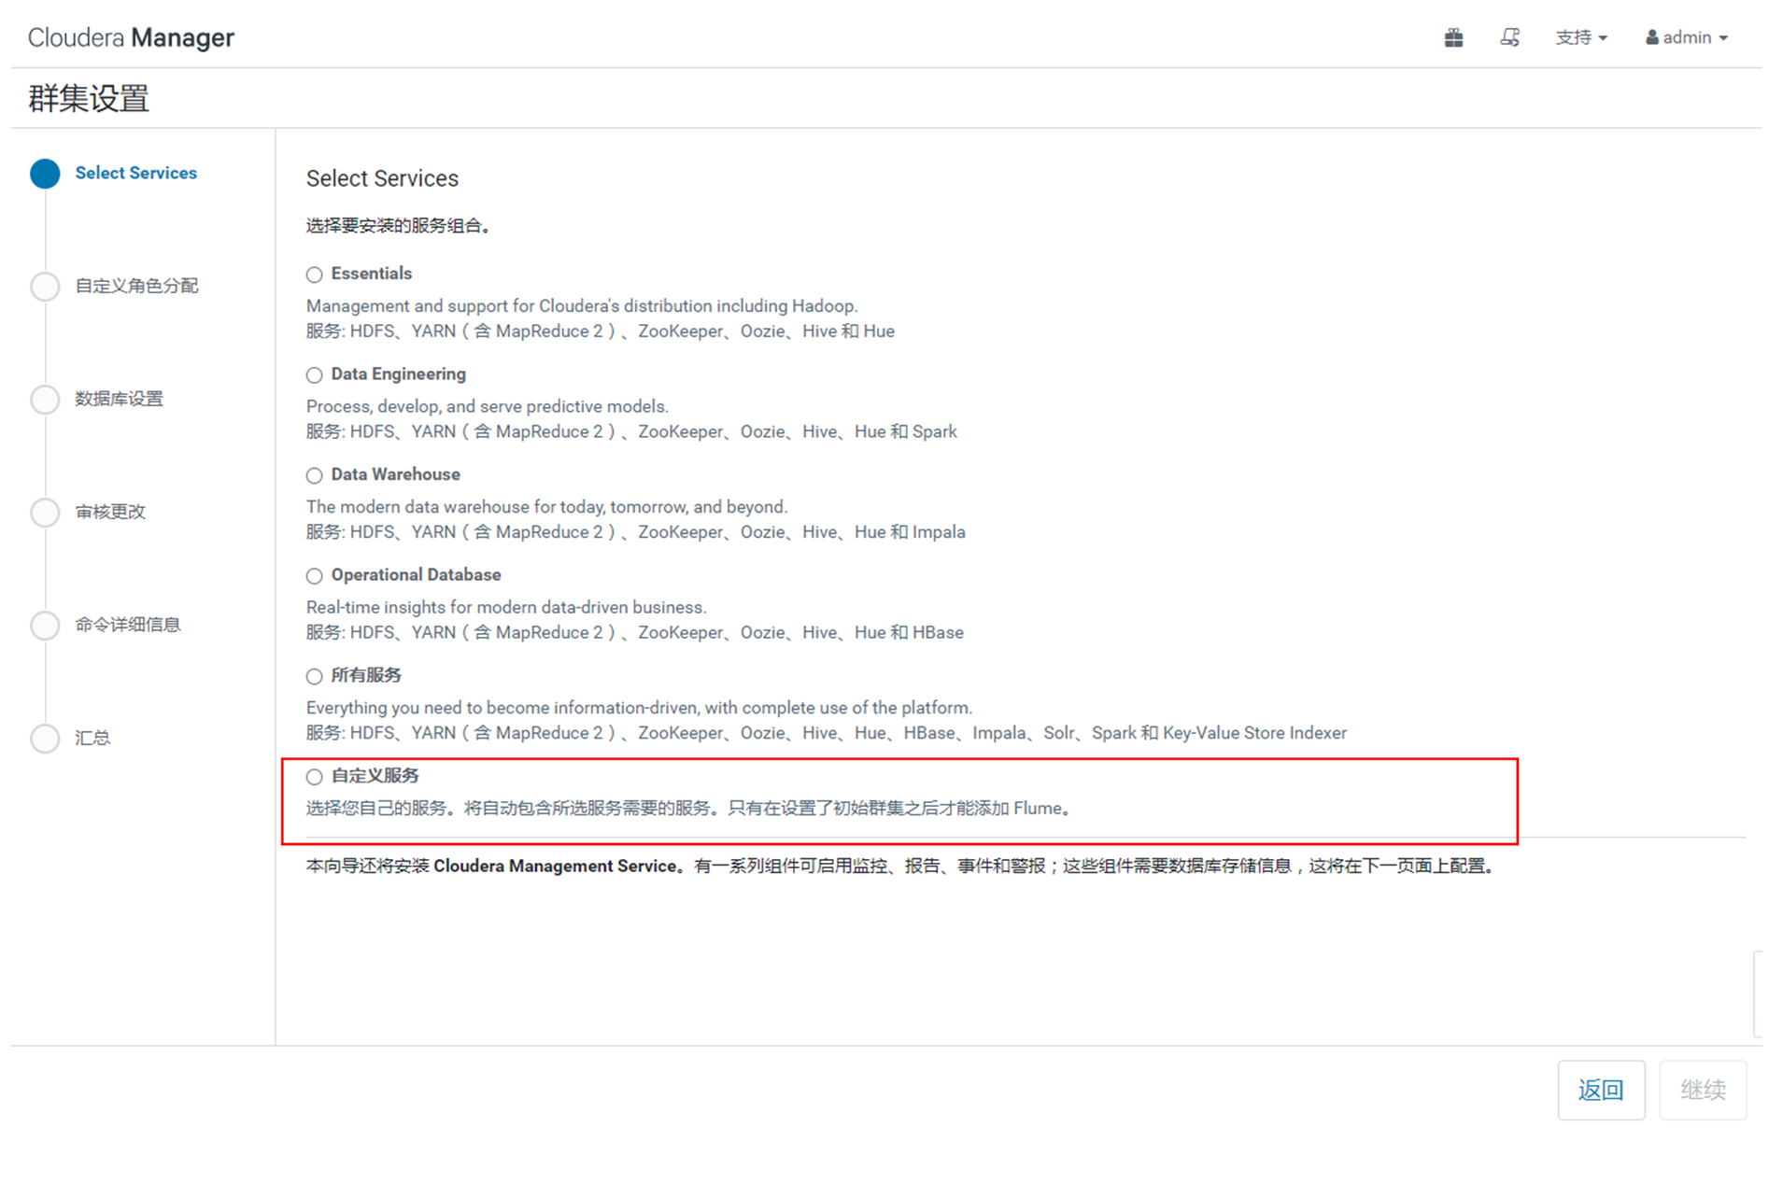Viewport: 1769px width, 1198px height.
Task: Click 'Process, develop, and serve predictive models.'
Action: [x=488, y=407]
